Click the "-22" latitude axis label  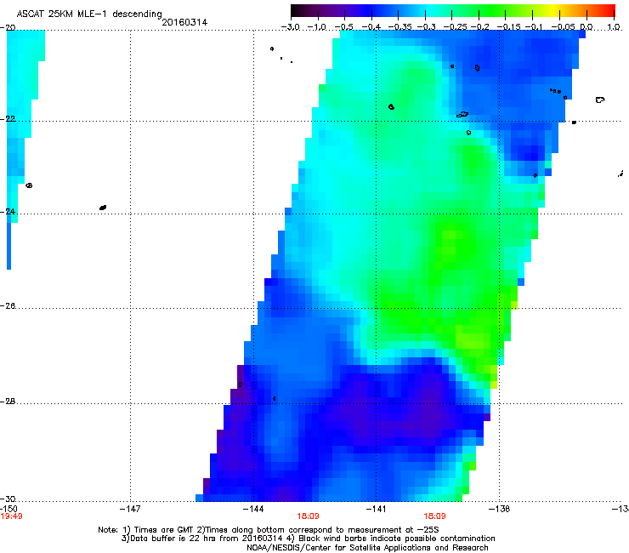click(8, 119)
